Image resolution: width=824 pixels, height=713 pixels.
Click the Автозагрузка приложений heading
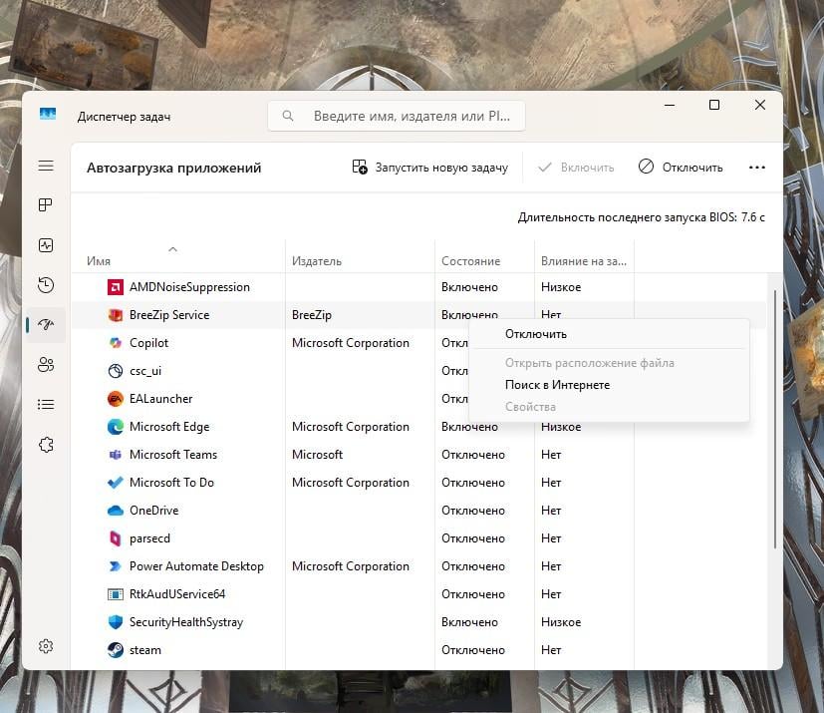pyautogui.click(x=173, y=168)
